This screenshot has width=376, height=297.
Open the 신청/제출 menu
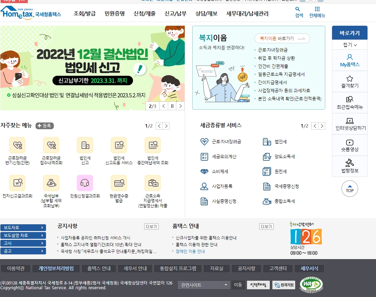pyautogui.click(x=145, y=14)
